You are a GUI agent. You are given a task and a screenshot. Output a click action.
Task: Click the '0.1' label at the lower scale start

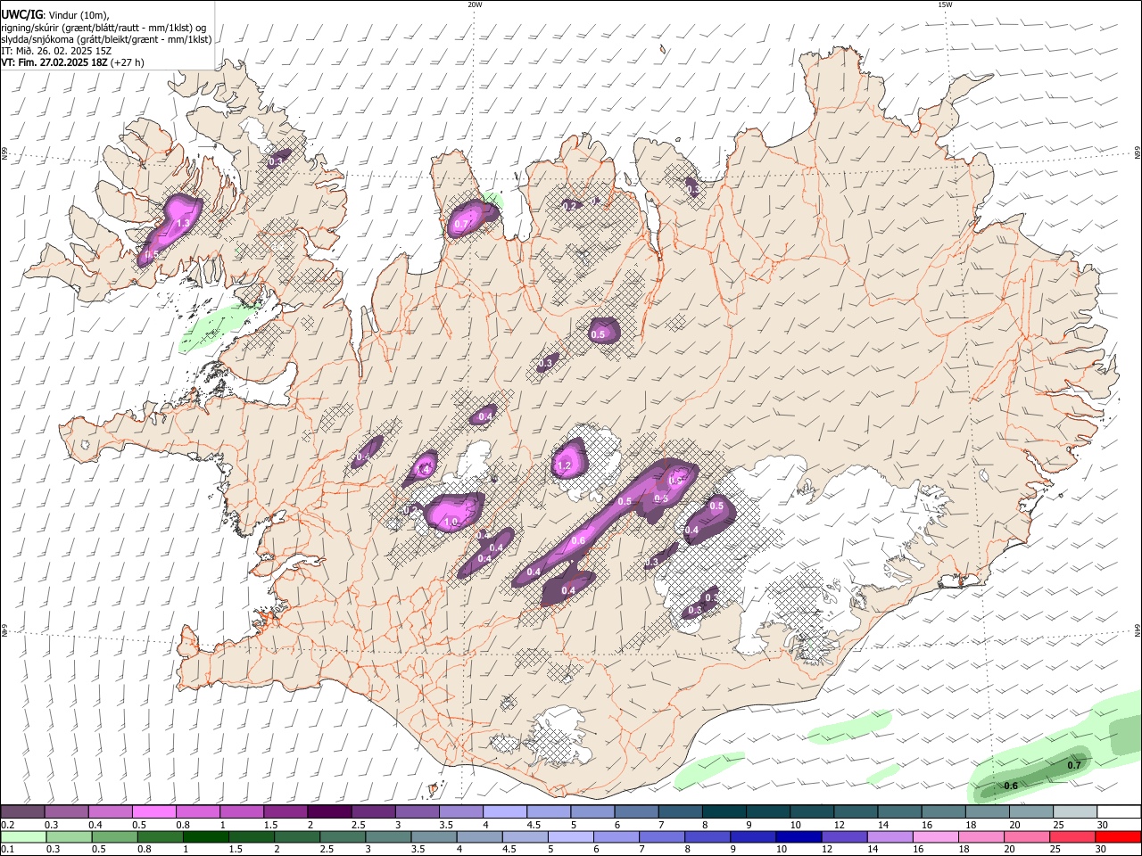tap(8, 850)
